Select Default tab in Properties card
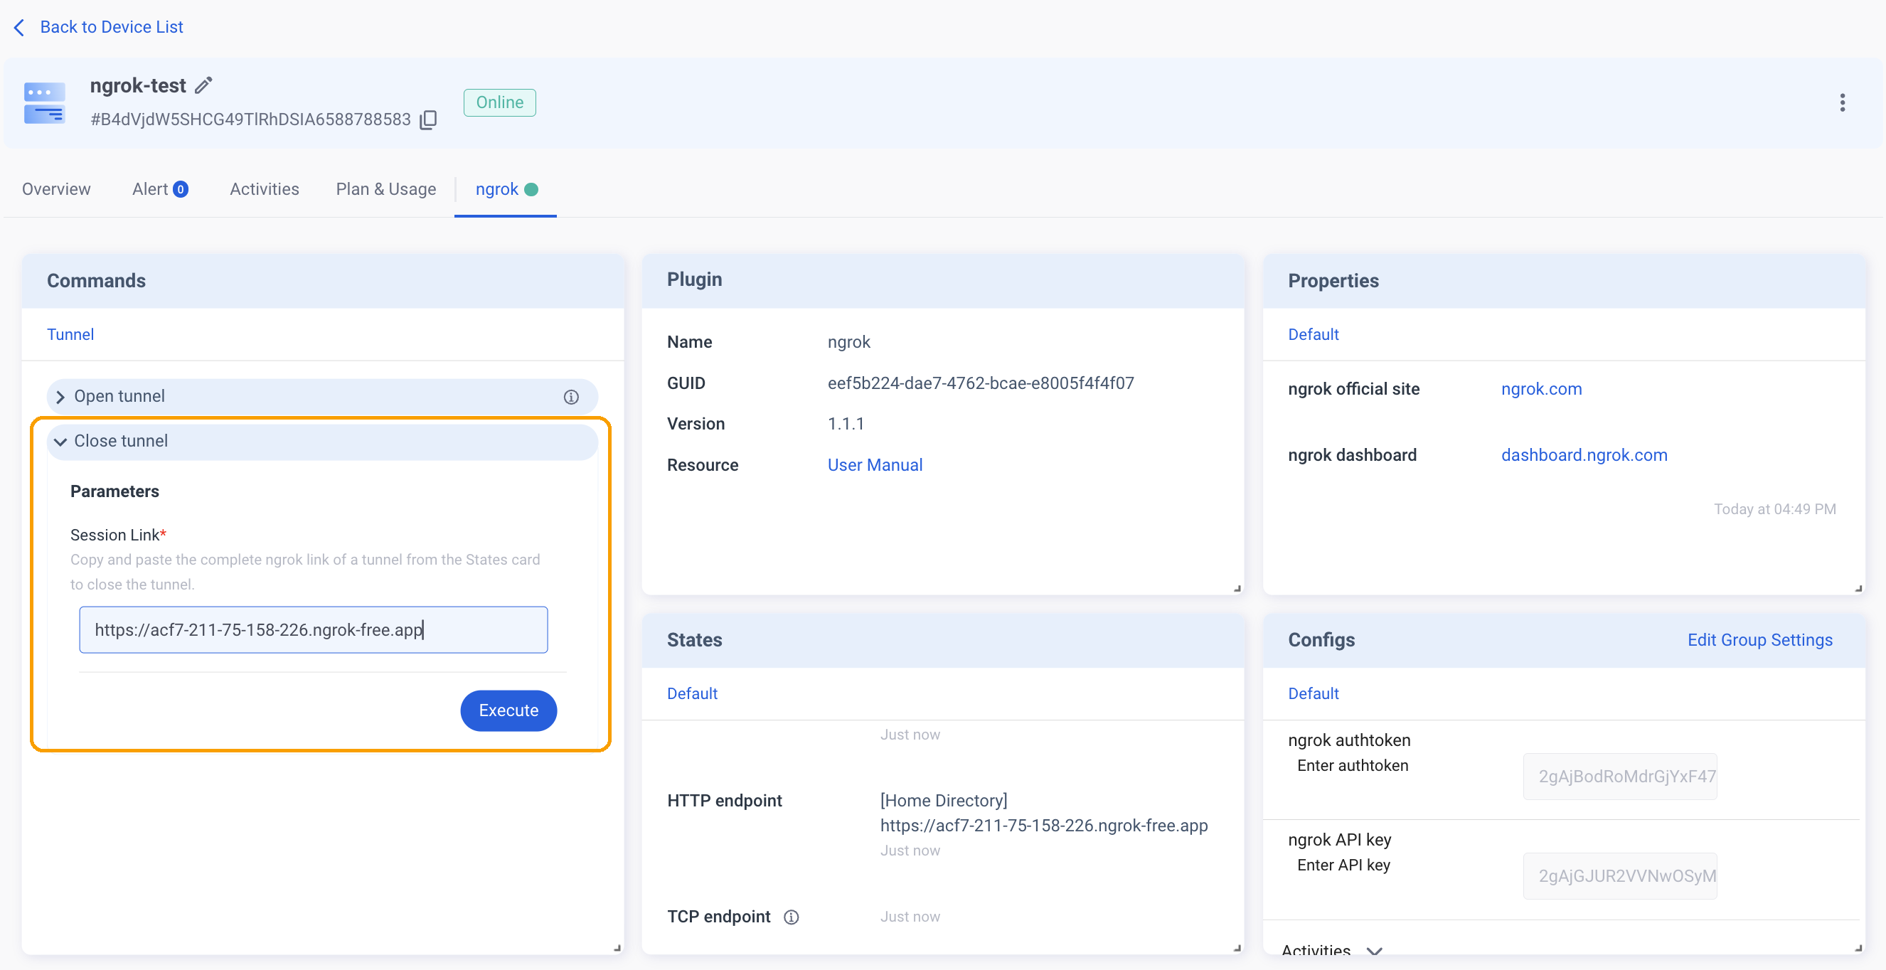Screen dimensions: 1886x970 coord(1313,334)
